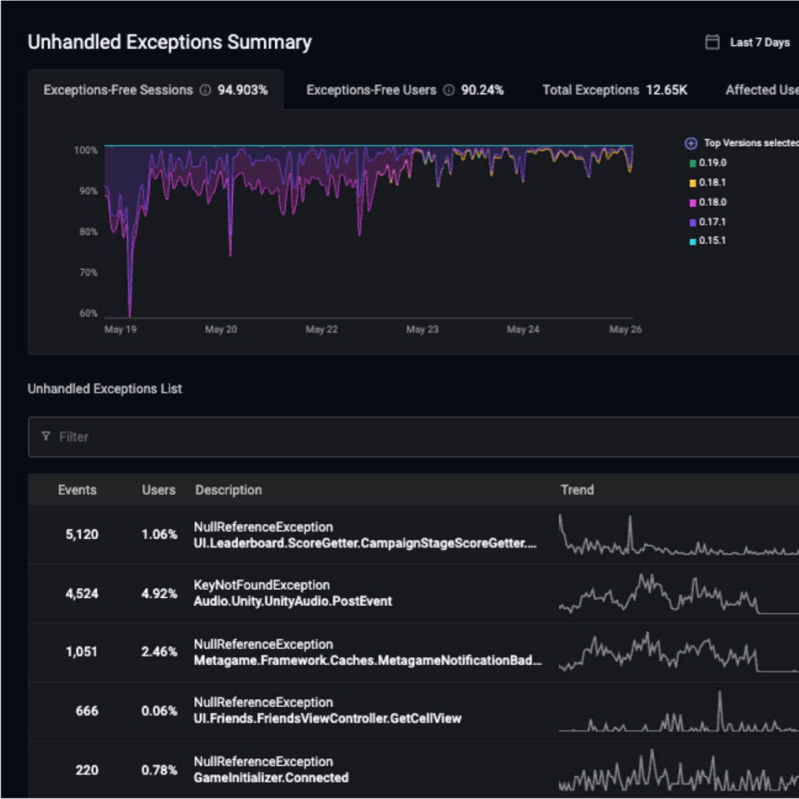799x799 pixels.
Task: Select the Affected Users tab
Action: (x=762, y=90)
